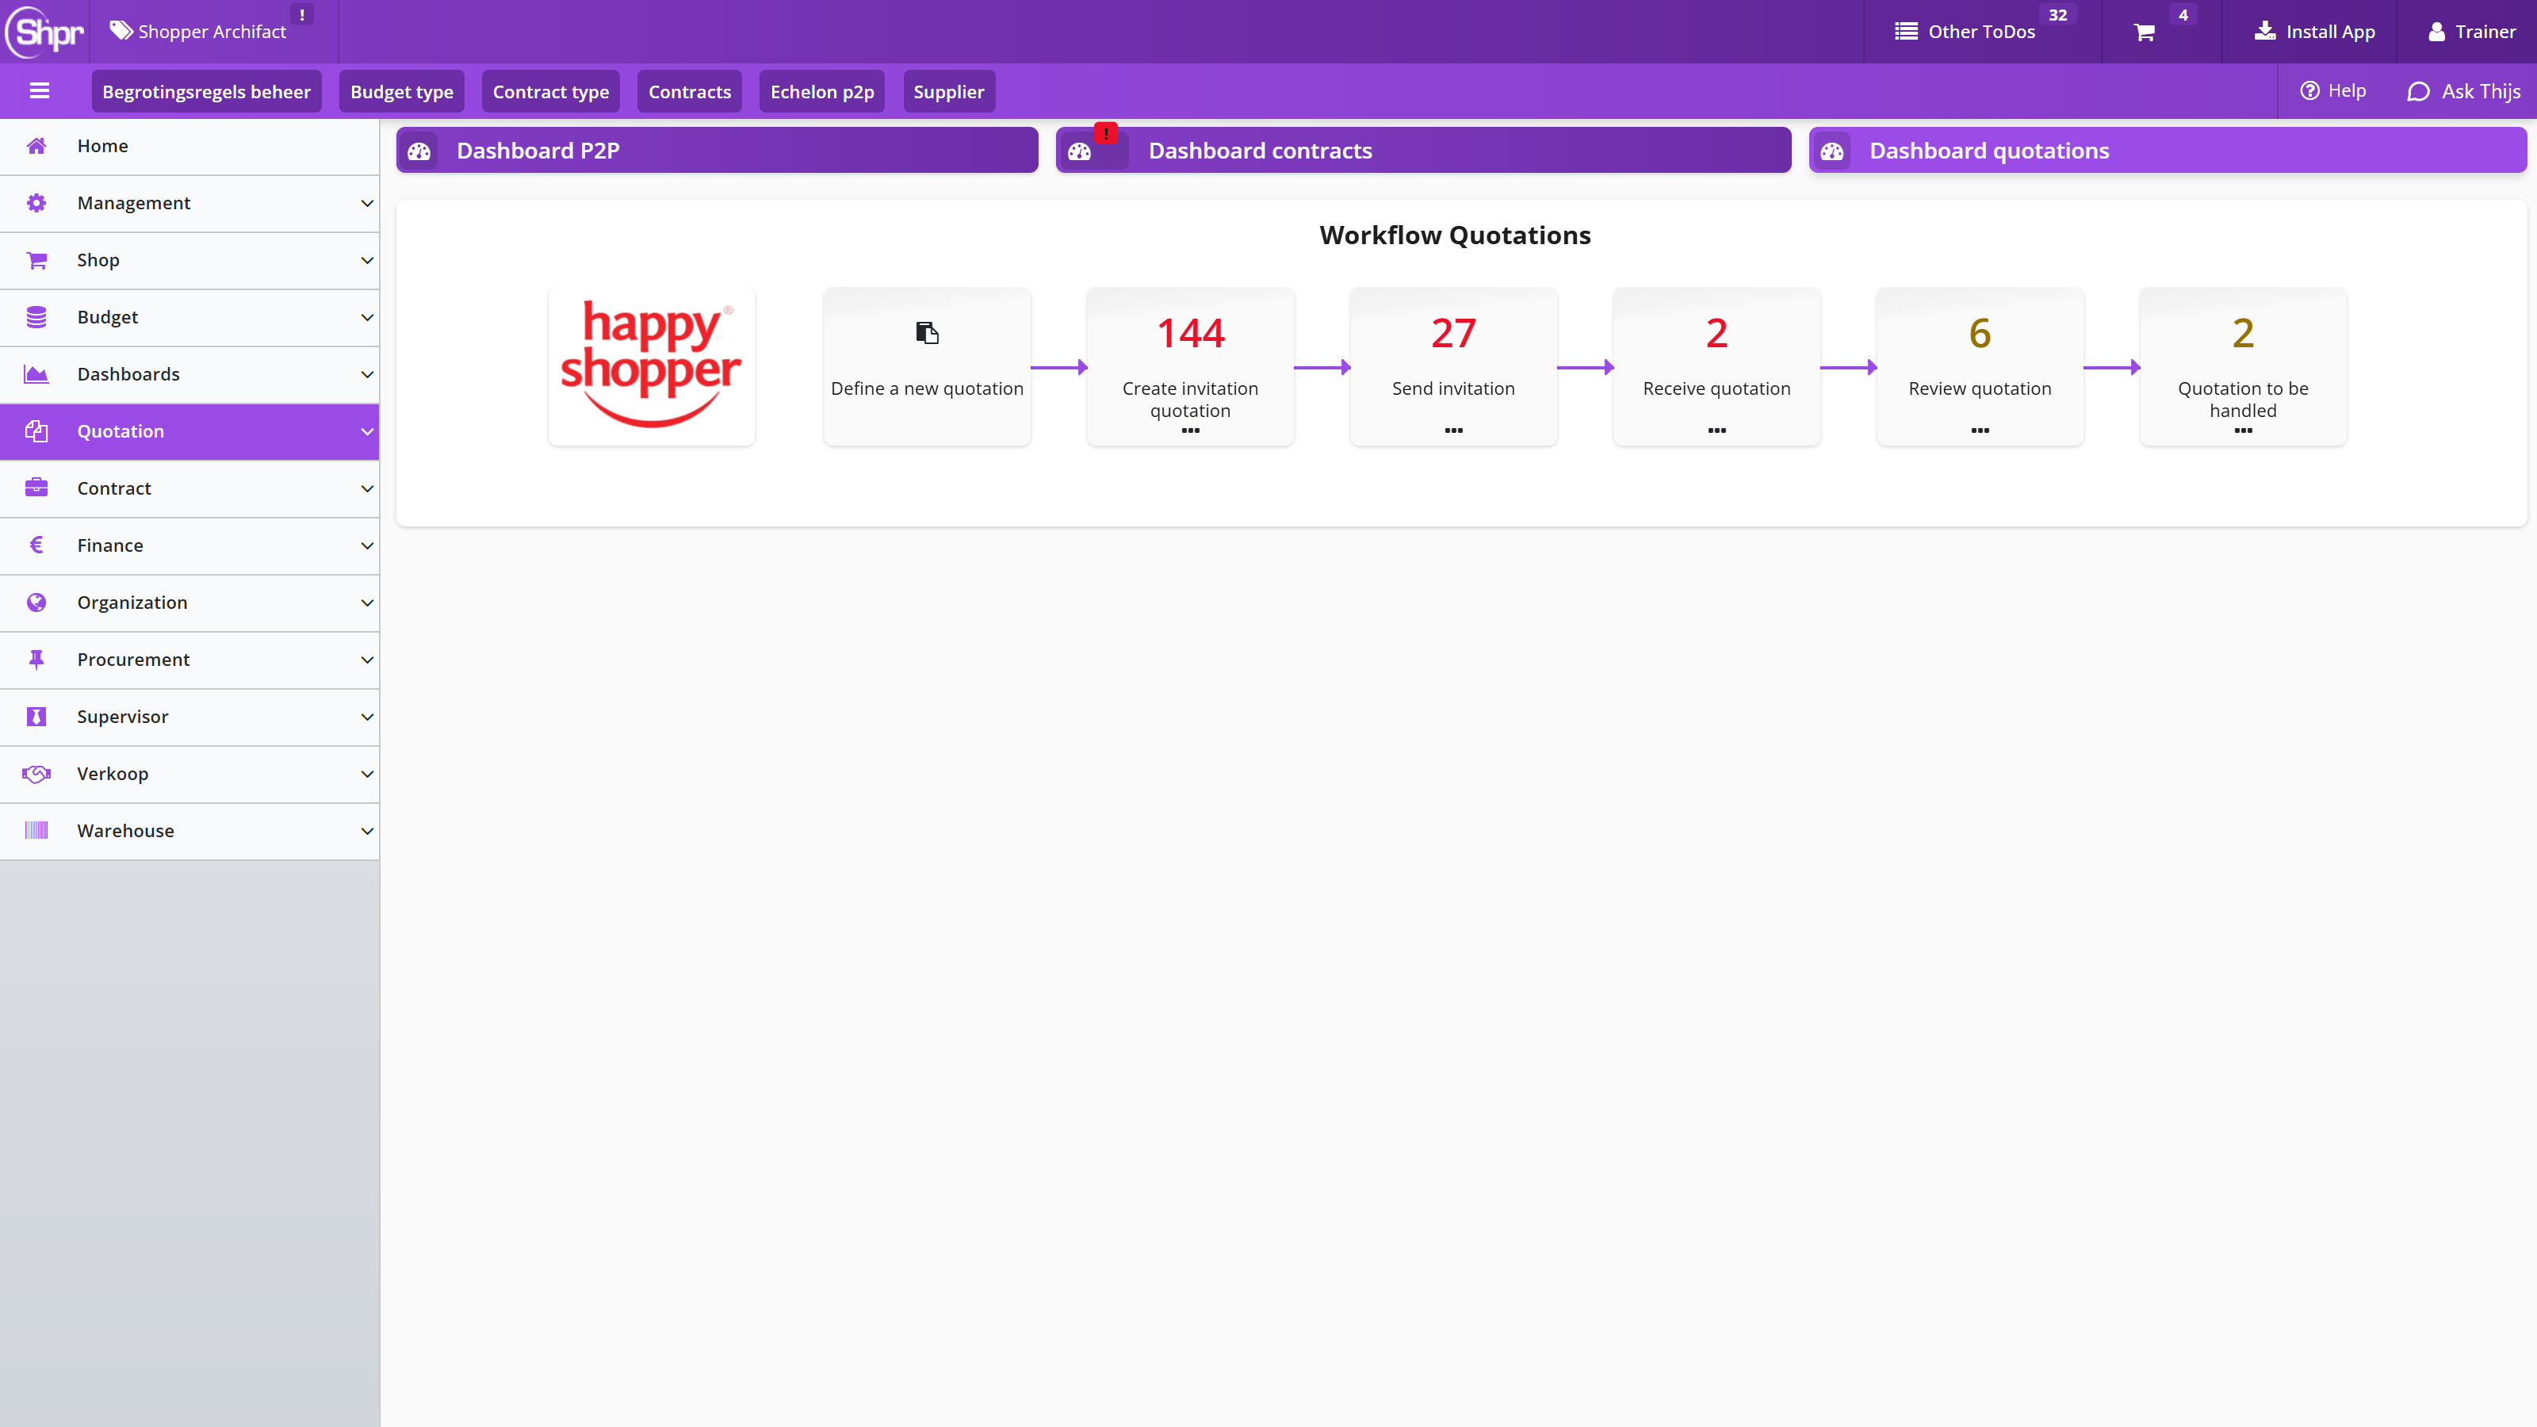This screenshot has height=1427, width=2537.
Task: Open the Supplier shortcut
Action: (948, 92)
